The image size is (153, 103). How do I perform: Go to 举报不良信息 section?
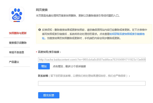(16, 52)
